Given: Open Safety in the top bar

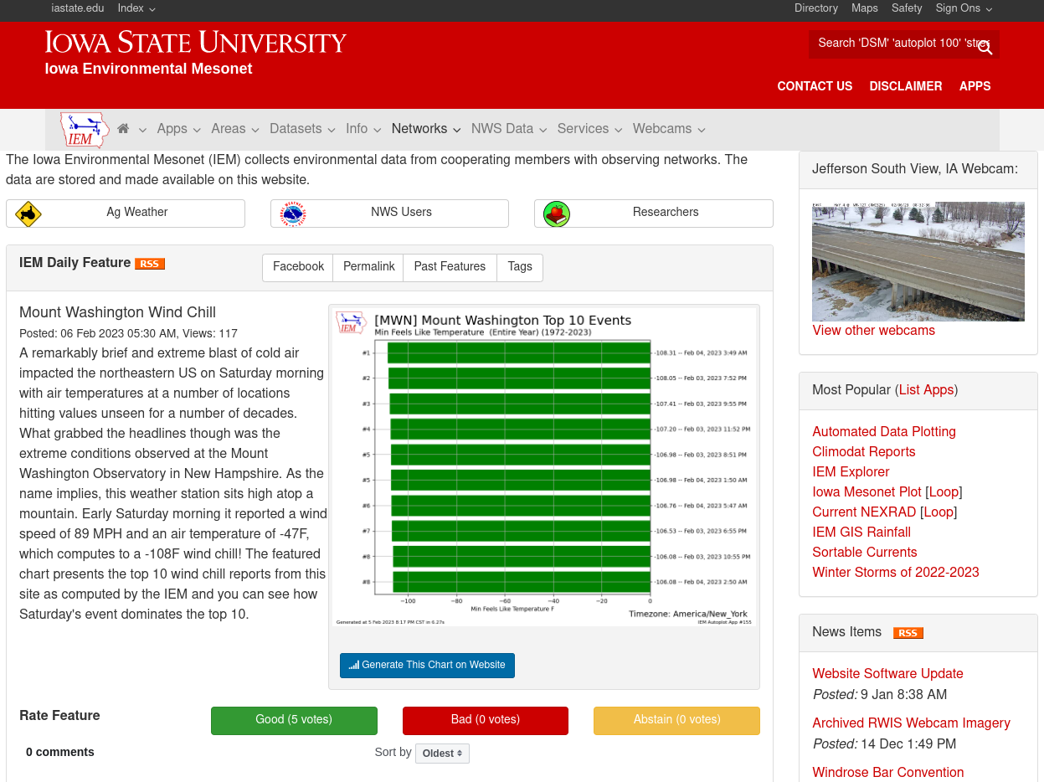Looking at the screenshot, I should pyautogui.click(x=907, y=8).
